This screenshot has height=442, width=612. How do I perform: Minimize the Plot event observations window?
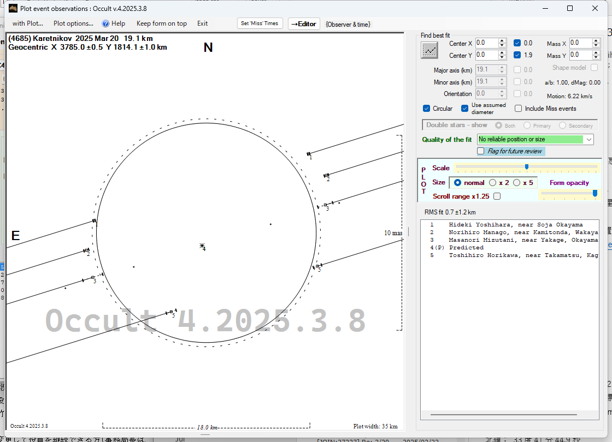545,8
